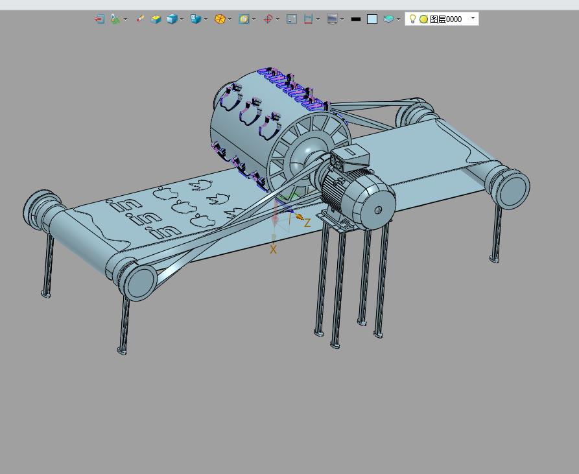Screen dimensions: 579x474
Task: Click the eraser/pencil tool icon
Action: 140,19
